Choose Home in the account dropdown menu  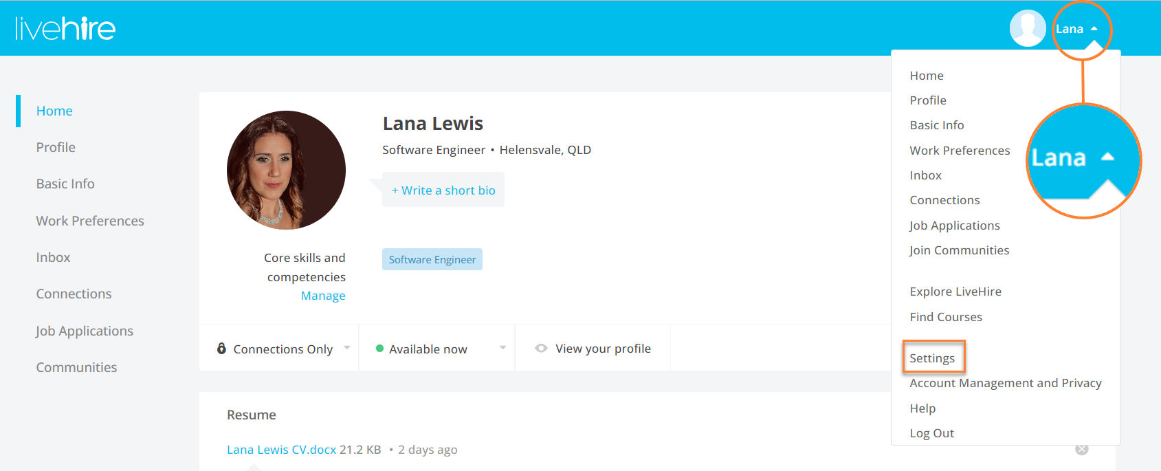coord(927,76)
